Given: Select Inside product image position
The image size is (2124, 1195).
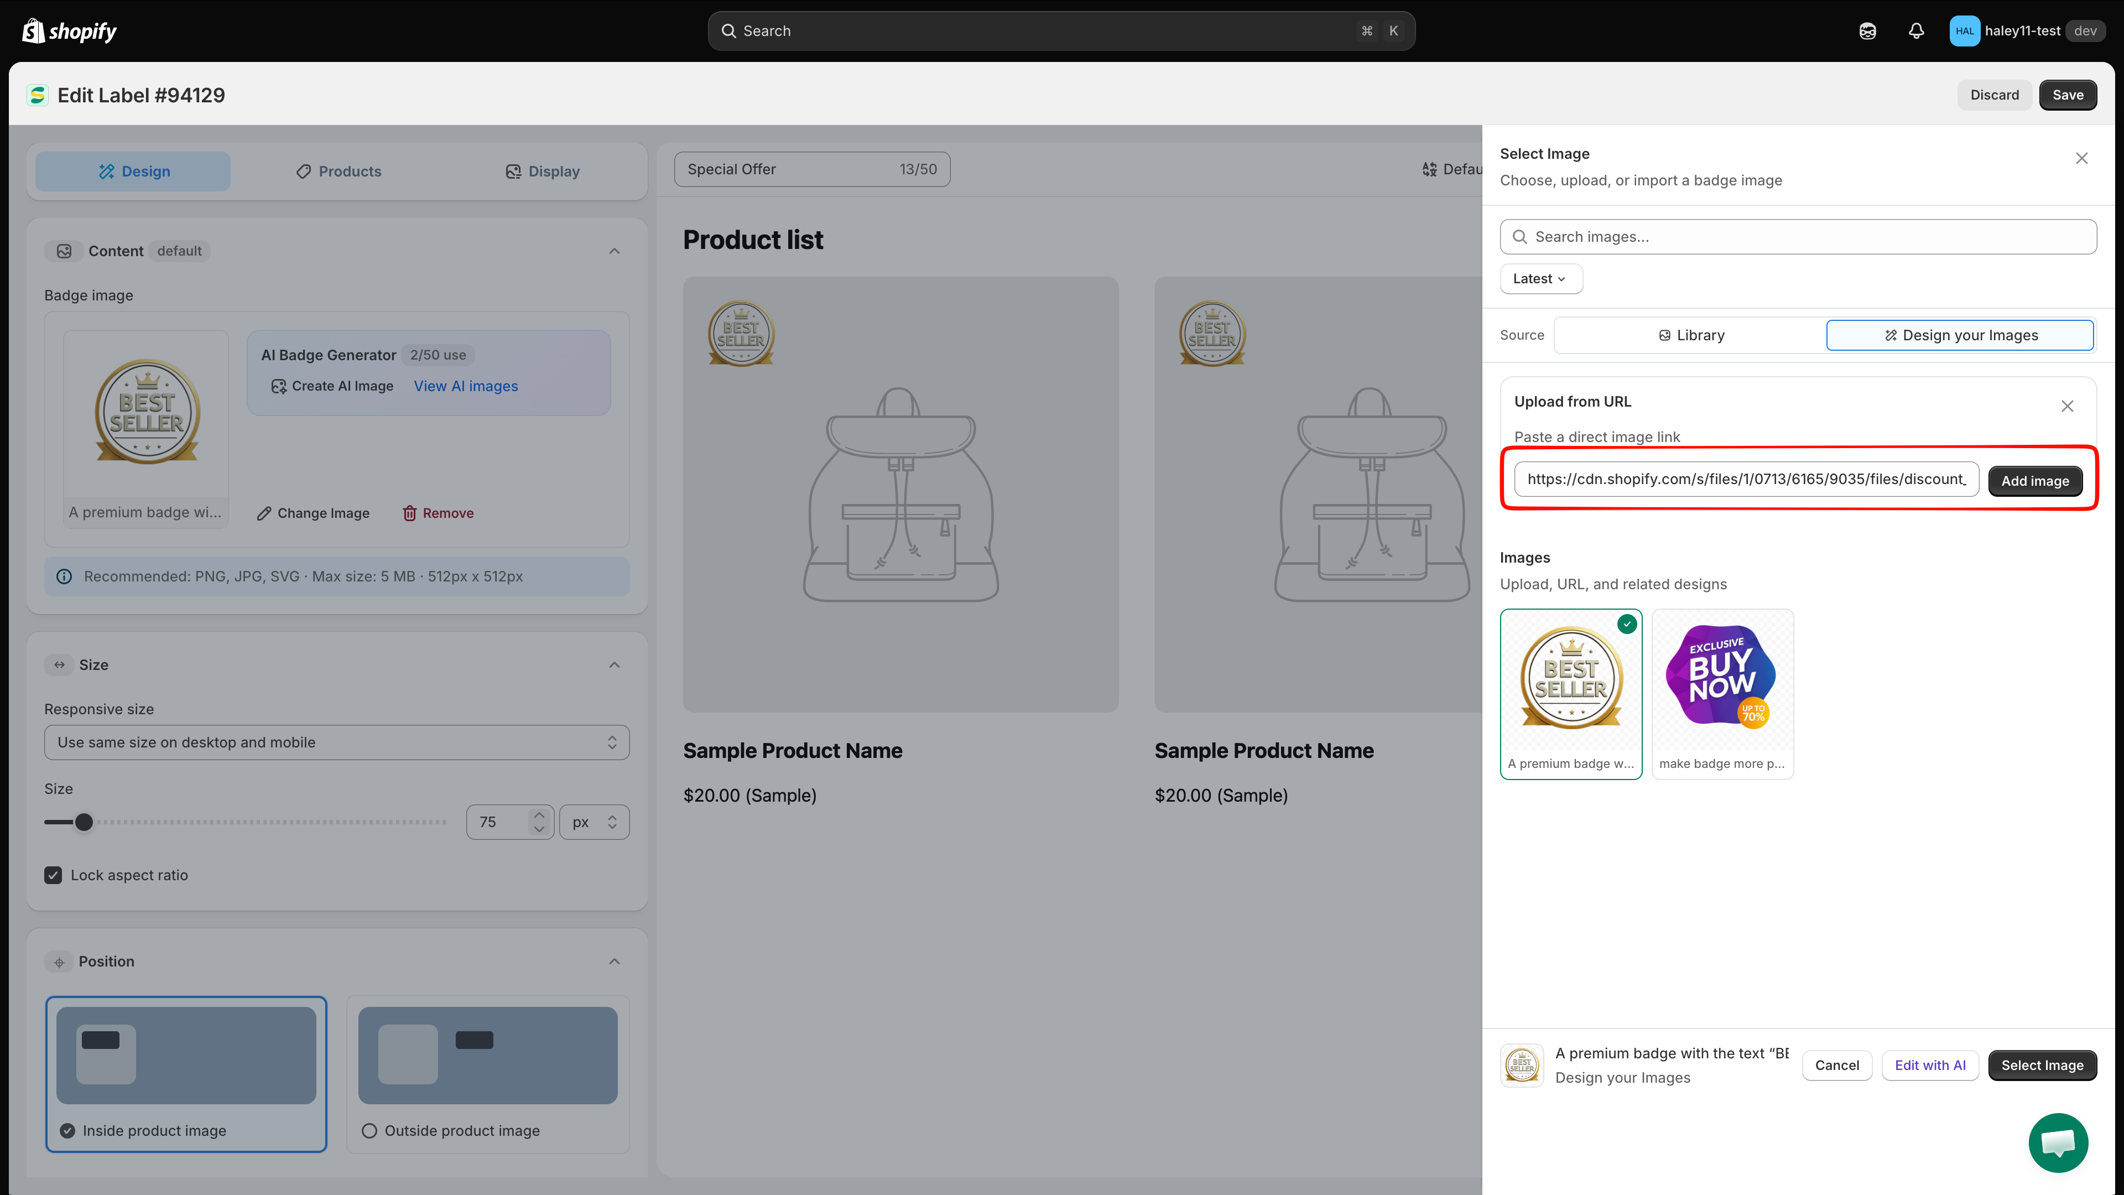Looking at the screenshot, I should tap(67, 1130).
